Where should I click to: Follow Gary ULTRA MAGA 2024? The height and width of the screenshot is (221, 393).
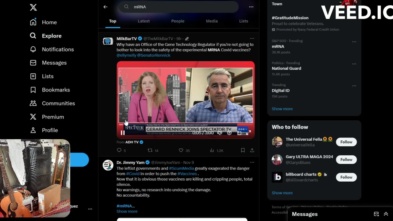pos(346,159)
